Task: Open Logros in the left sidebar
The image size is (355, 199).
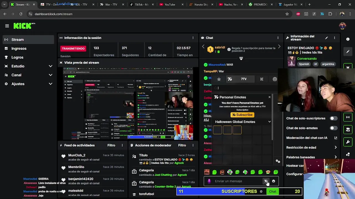Action: point(29,57)
